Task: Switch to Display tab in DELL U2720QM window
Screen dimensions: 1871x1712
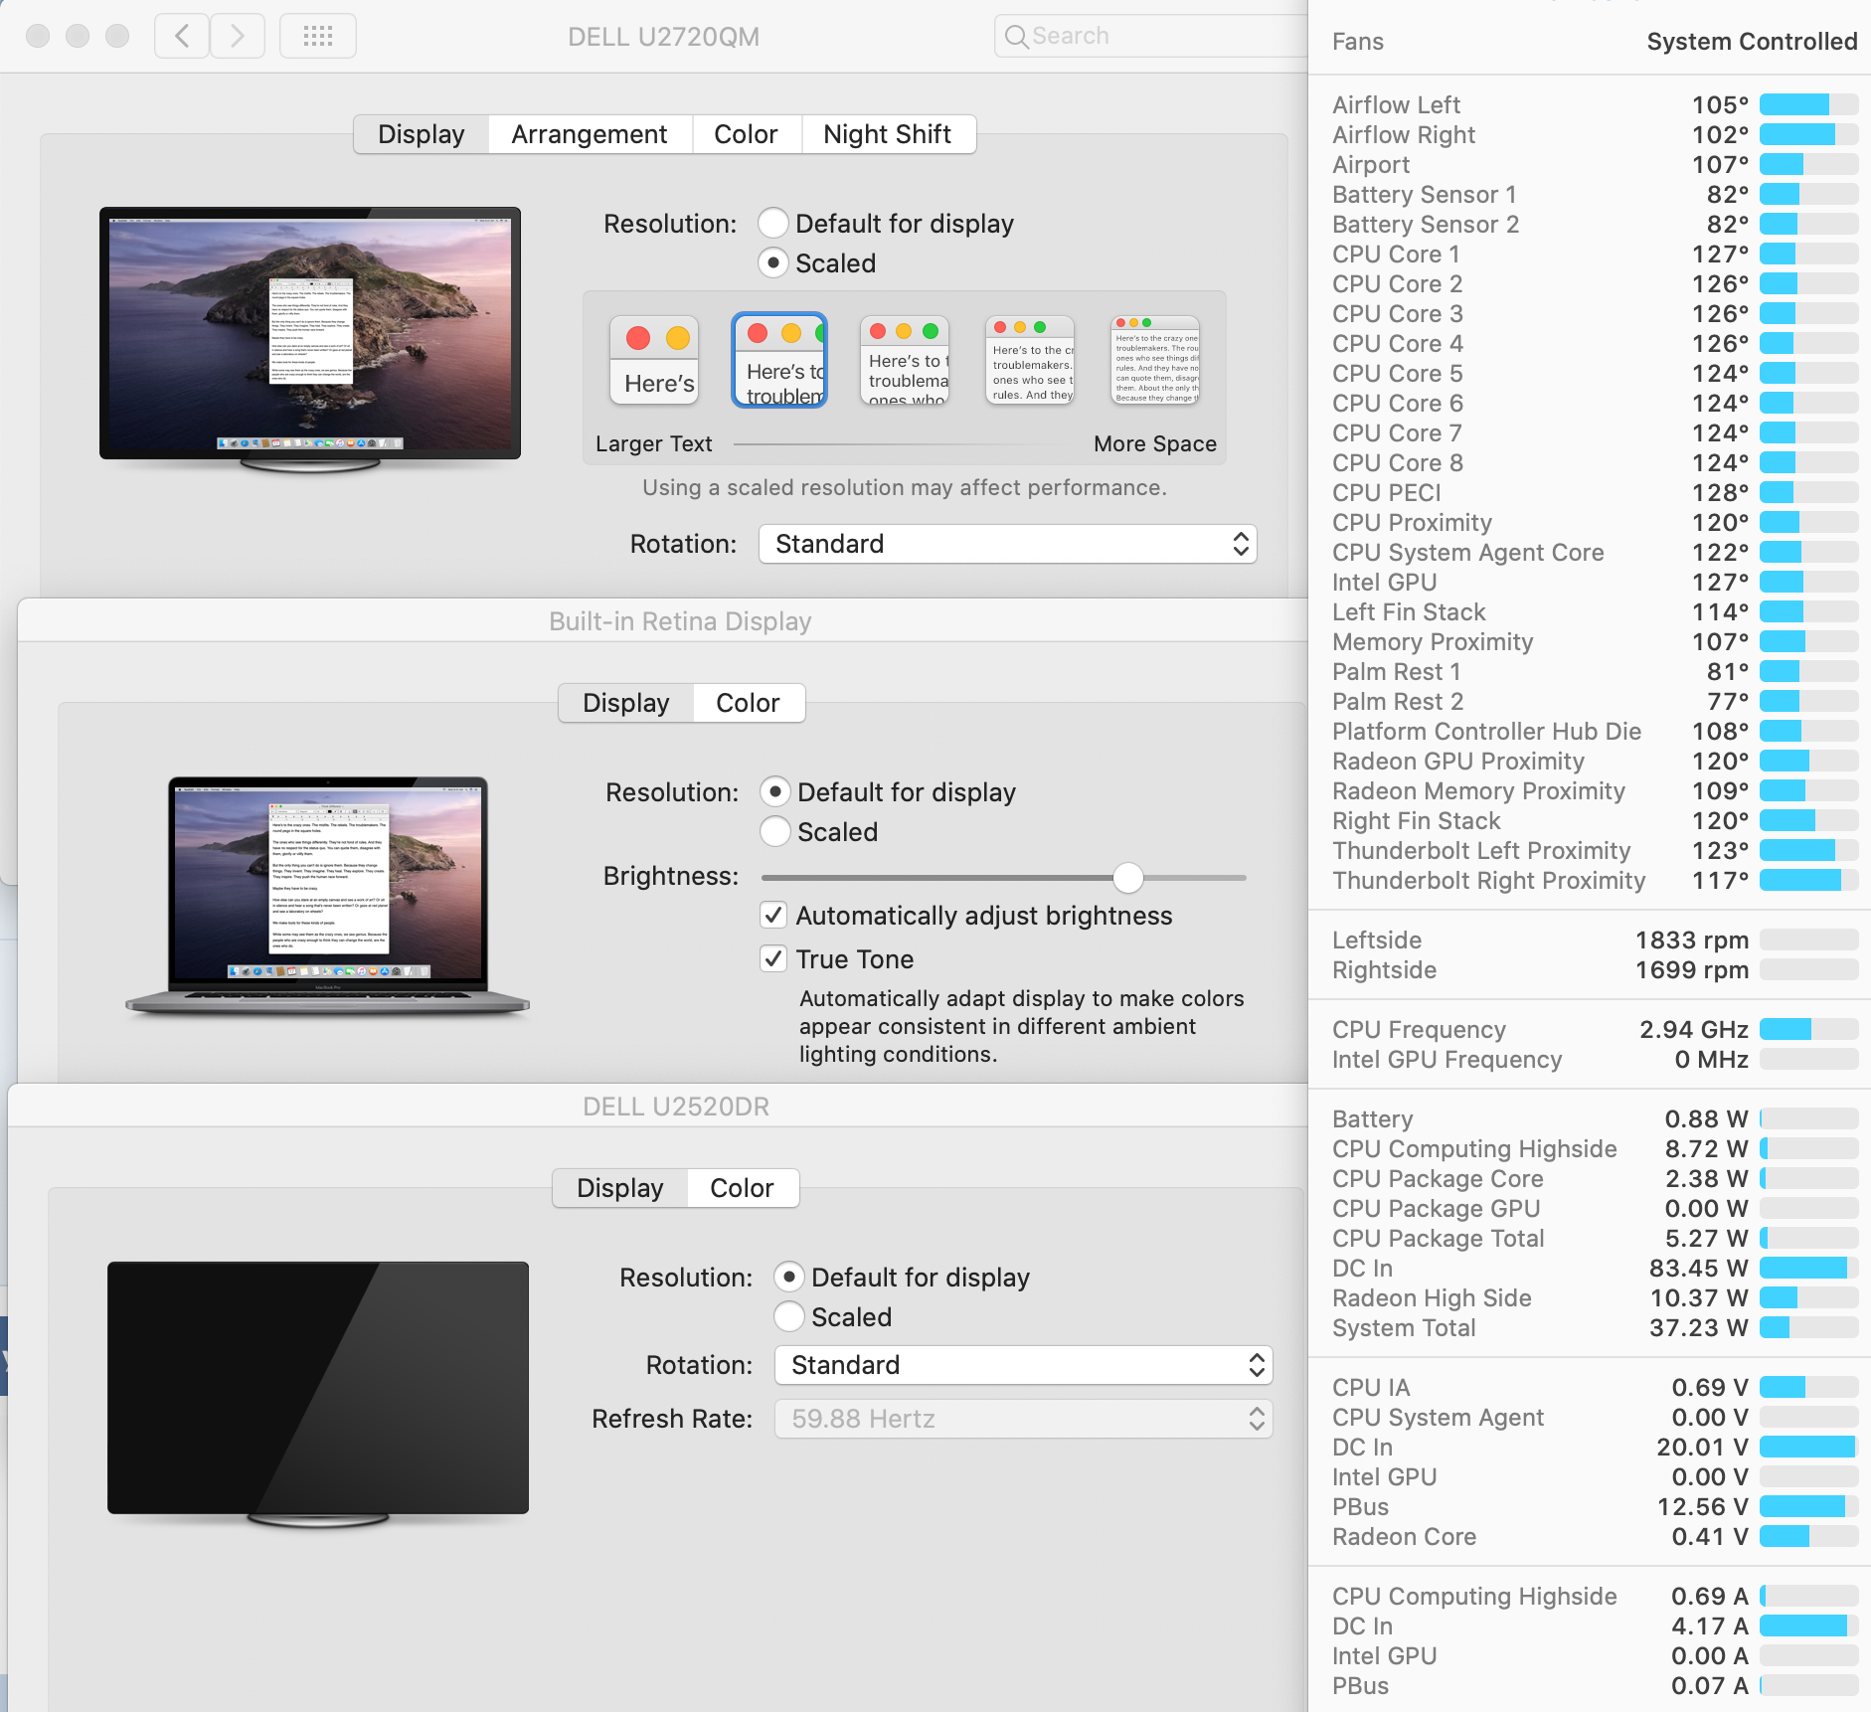Action: pos(422,134)
